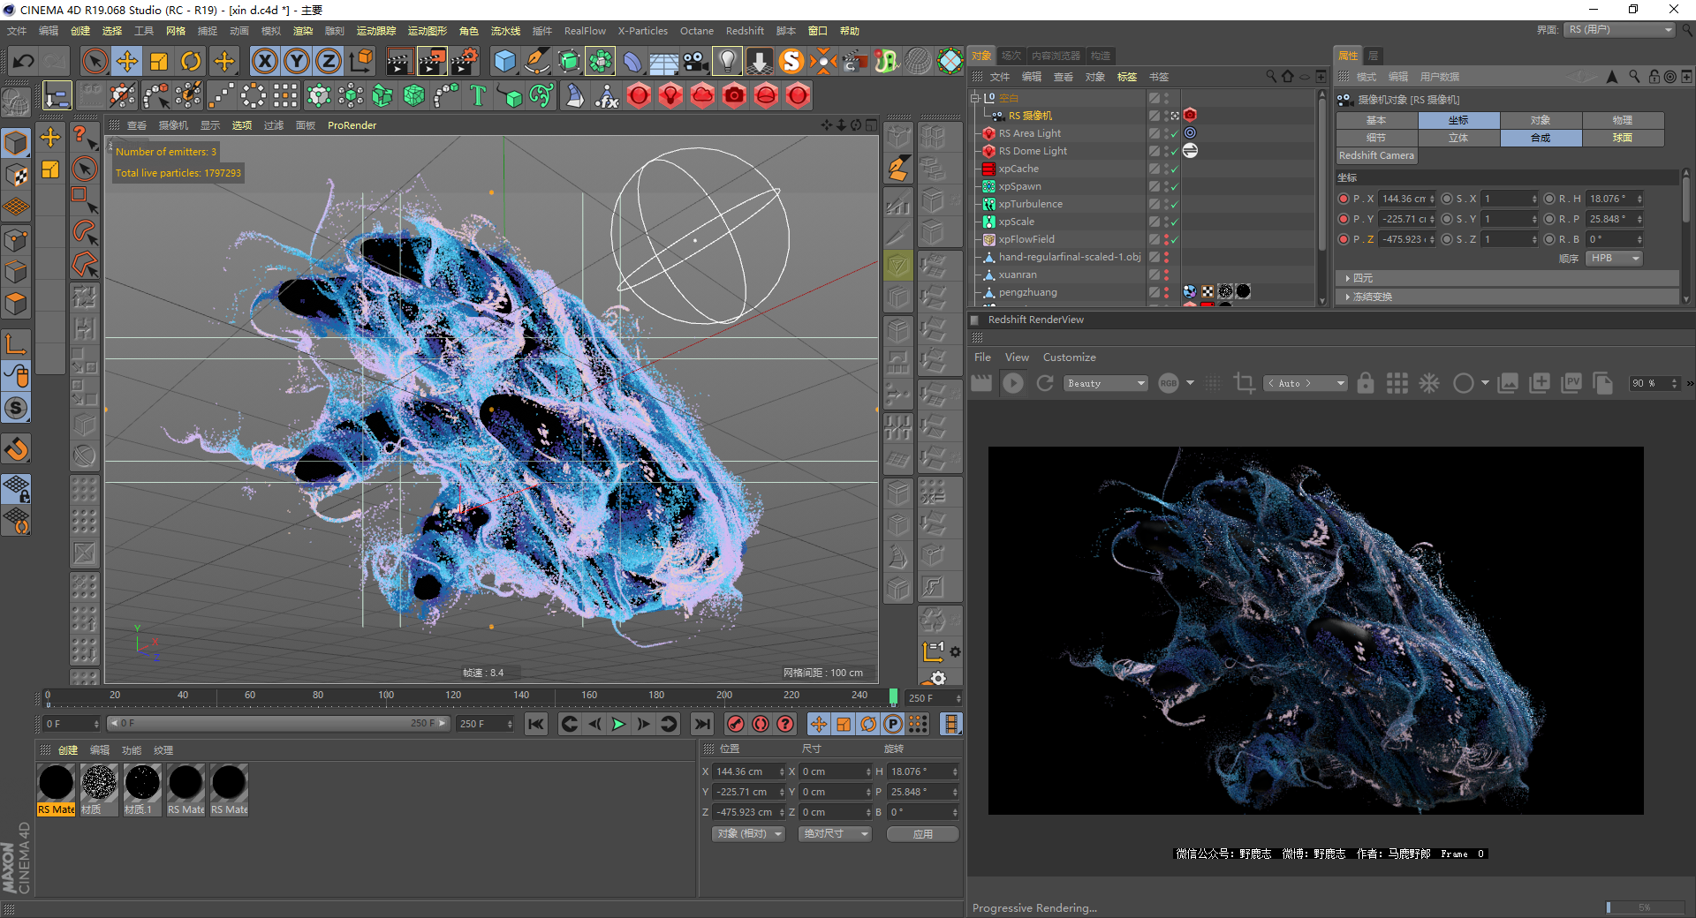1696x918 pixels.
Task: Click the MoGraph Text 'T' icon
Action: [478, 95]
